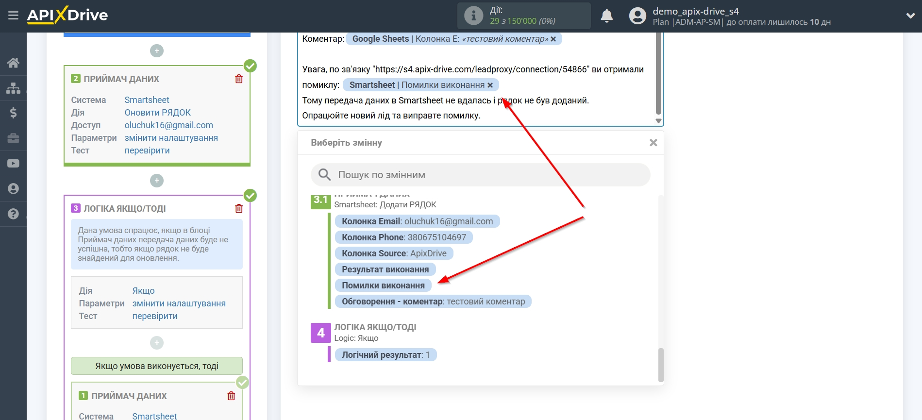Close the Виберіть змінну panel
The image size is (922, 420).
654,143
